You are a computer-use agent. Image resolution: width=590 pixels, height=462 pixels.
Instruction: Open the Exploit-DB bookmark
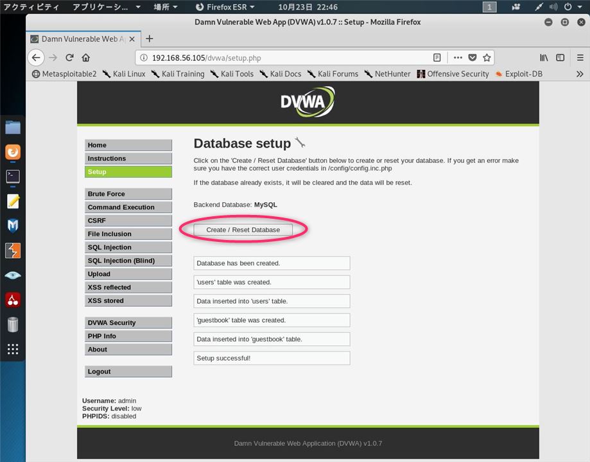pyautogui.click(x=519, y=74)
